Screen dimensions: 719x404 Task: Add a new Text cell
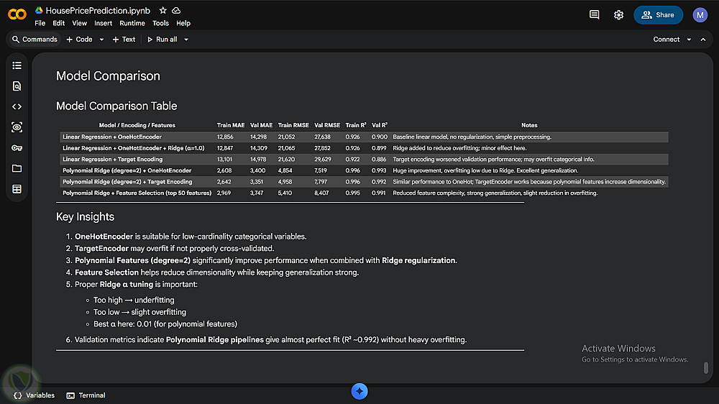[124, 40]
